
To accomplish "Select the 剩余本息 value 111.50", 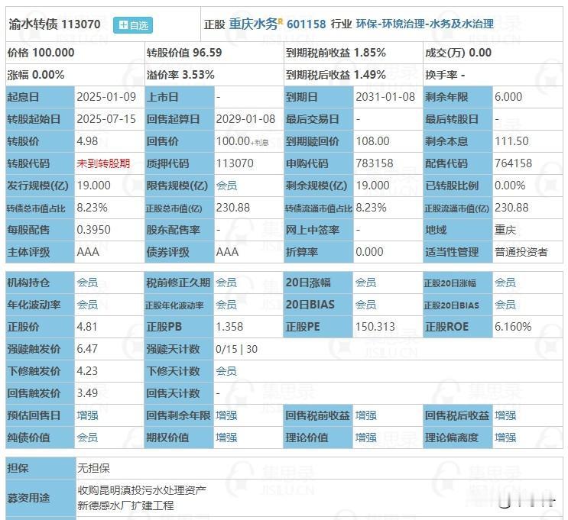I will click(512, 141).
